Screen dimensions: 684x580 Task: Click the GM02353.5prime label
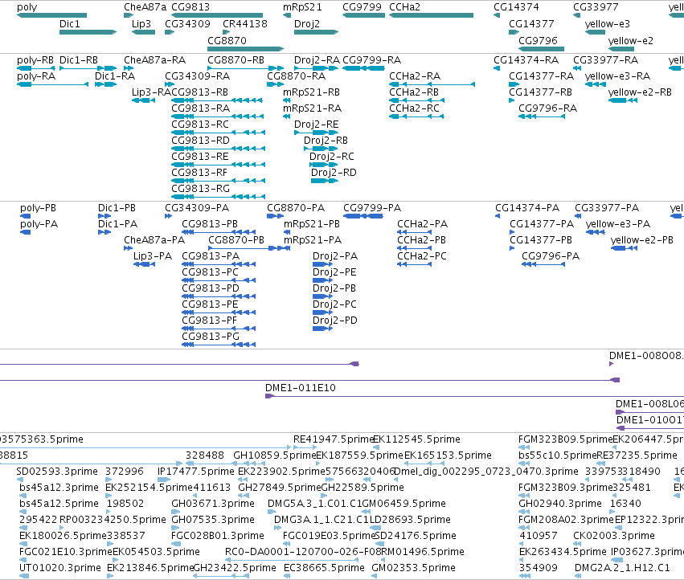point(414,567)
